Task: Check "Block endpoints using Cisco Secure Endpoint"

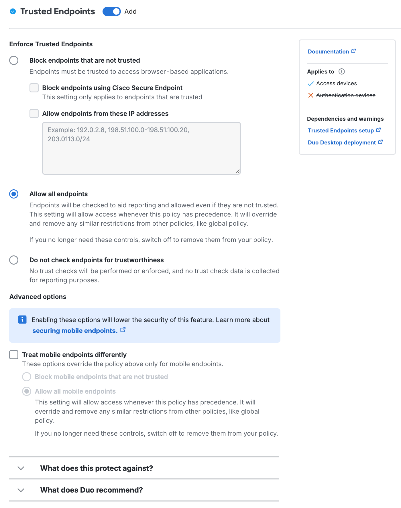Action: point(34,88)
